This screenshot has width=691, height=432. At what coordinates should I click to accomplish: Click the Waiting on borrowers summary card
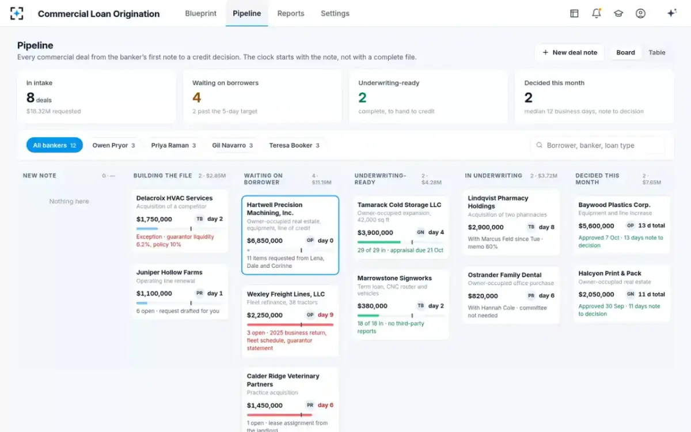tap(263, 97)
